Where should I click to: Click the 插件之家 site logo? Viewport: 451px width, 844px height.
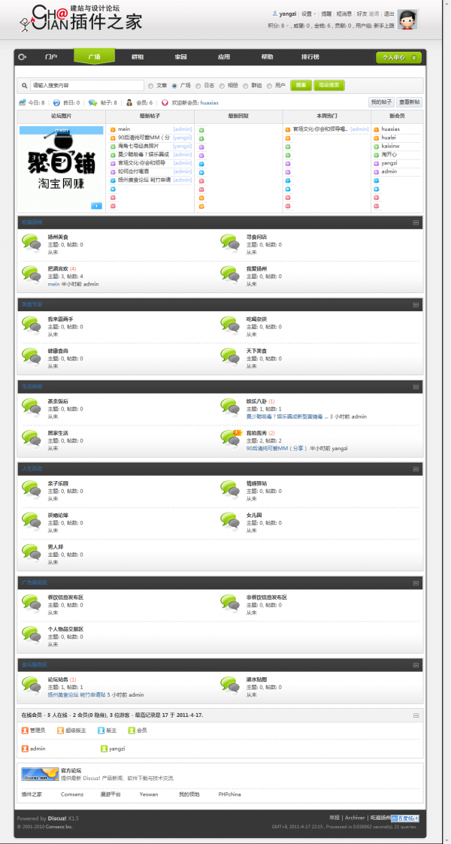point(80,19)
